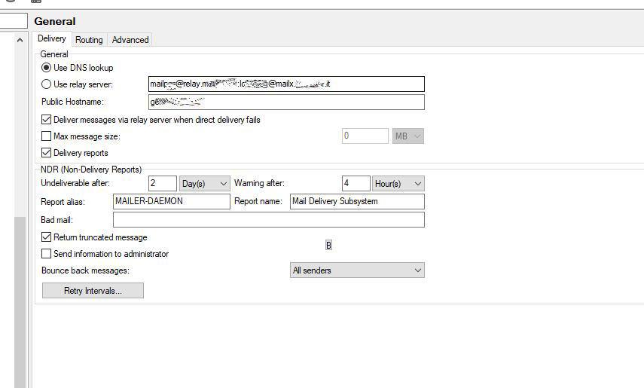Screen dimensions: 644x388
Task: Open the Day(s) unit dropdown
Action: [204, 184]
